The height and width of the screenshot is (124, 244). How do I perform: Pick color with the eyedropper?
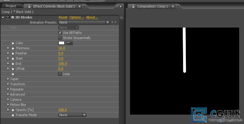pos(69,43)
